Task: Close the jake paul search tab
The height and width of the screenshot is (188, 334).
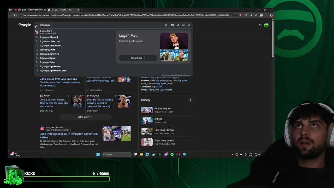Action: pos(78,10)
